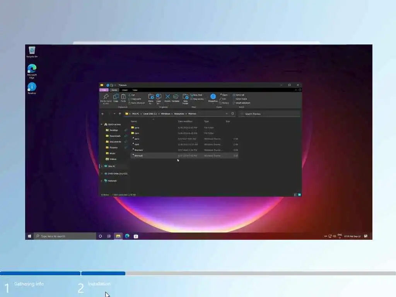Switch to large icons view in status bar
This screenshot has height=297, width=396.
pyautogui.click(x=300, y=195)
